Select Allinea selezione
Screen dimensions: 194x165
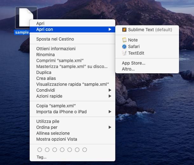pos(73,133)
